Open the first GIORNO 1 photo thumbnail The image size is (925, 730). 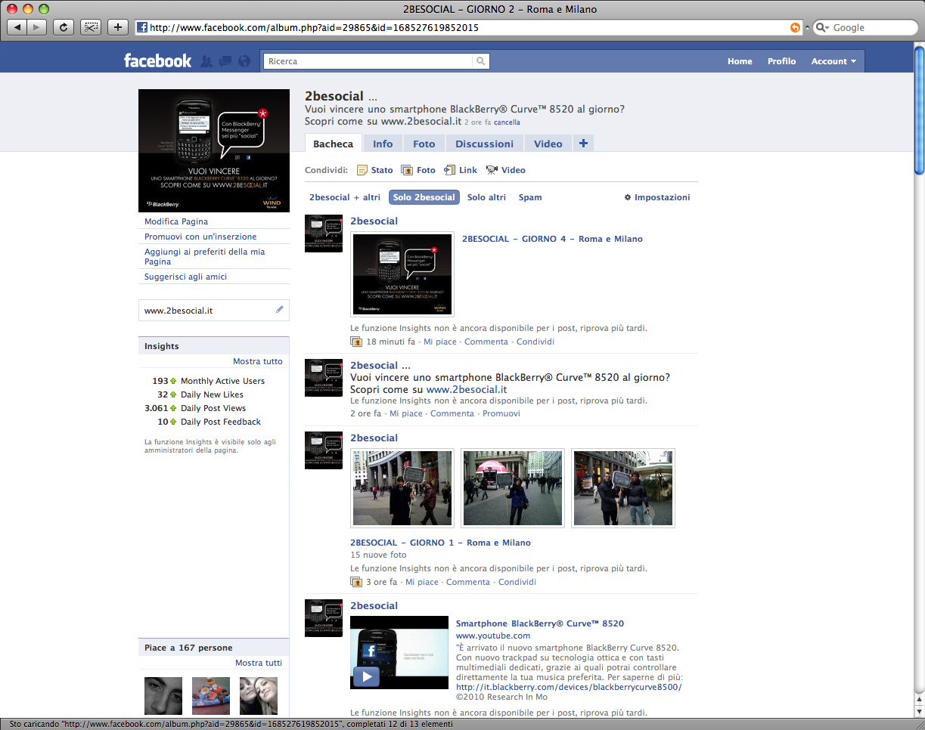point(402,488)
